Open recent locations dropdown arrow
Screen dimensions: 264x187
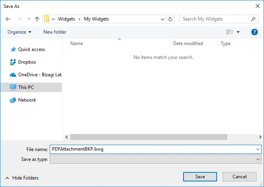[29, 19]
